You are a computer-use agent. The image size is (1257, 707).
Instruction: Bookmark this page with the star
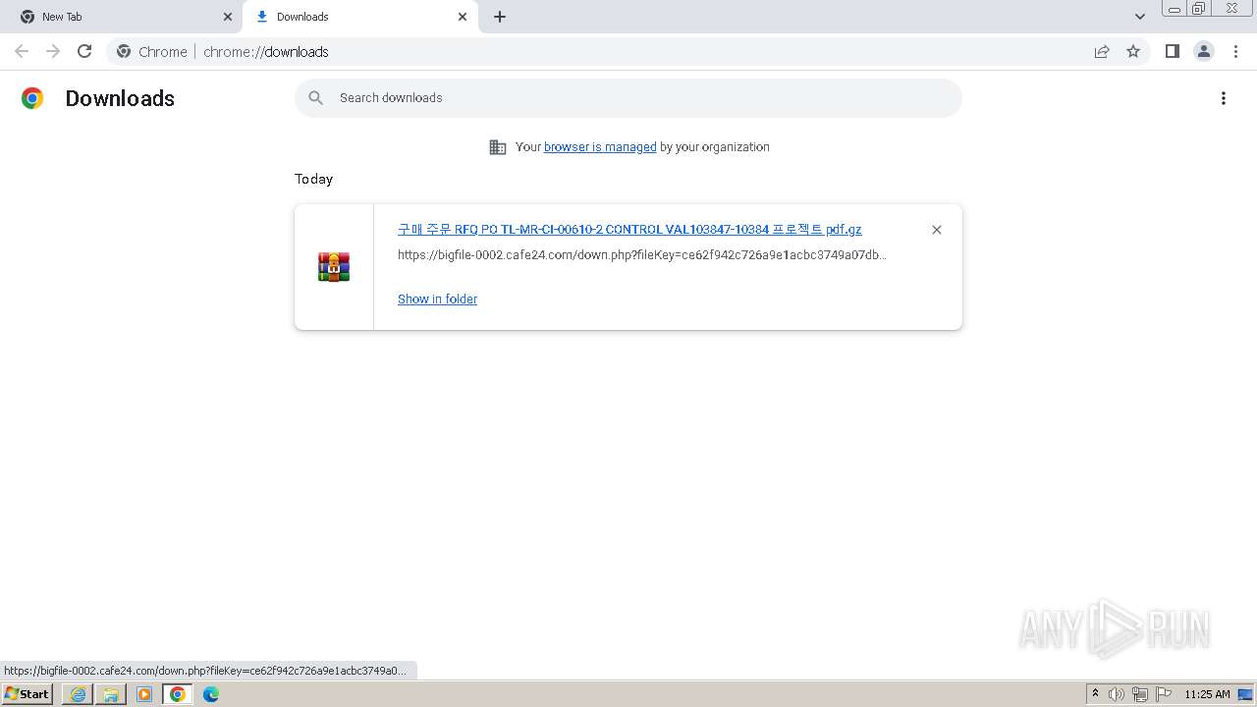[1133, 51]
